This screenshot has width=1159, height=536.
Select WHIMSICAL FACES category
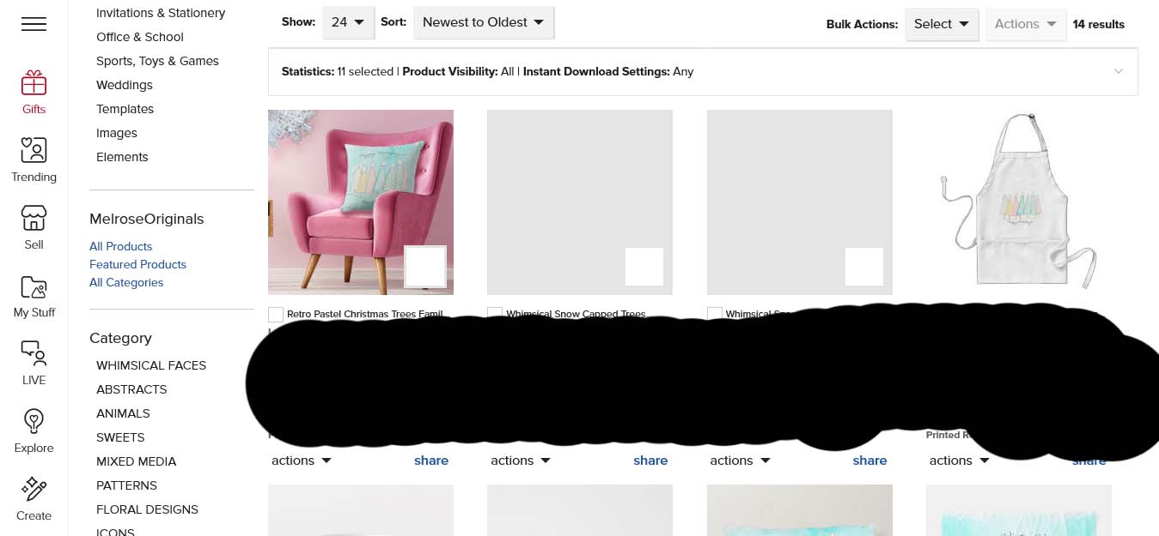click(x=151, y=365)
